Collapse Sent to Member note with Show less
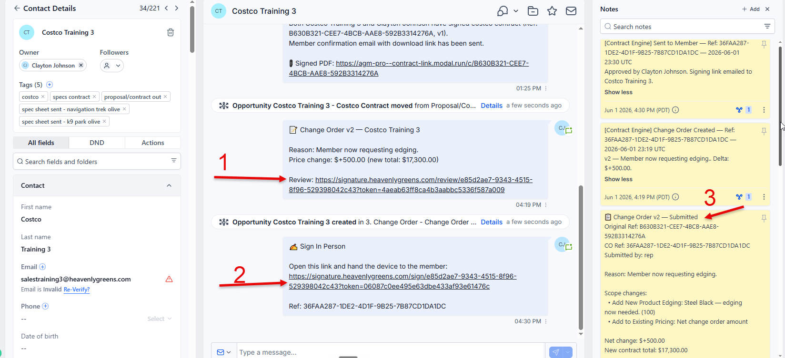 [618, 92]
